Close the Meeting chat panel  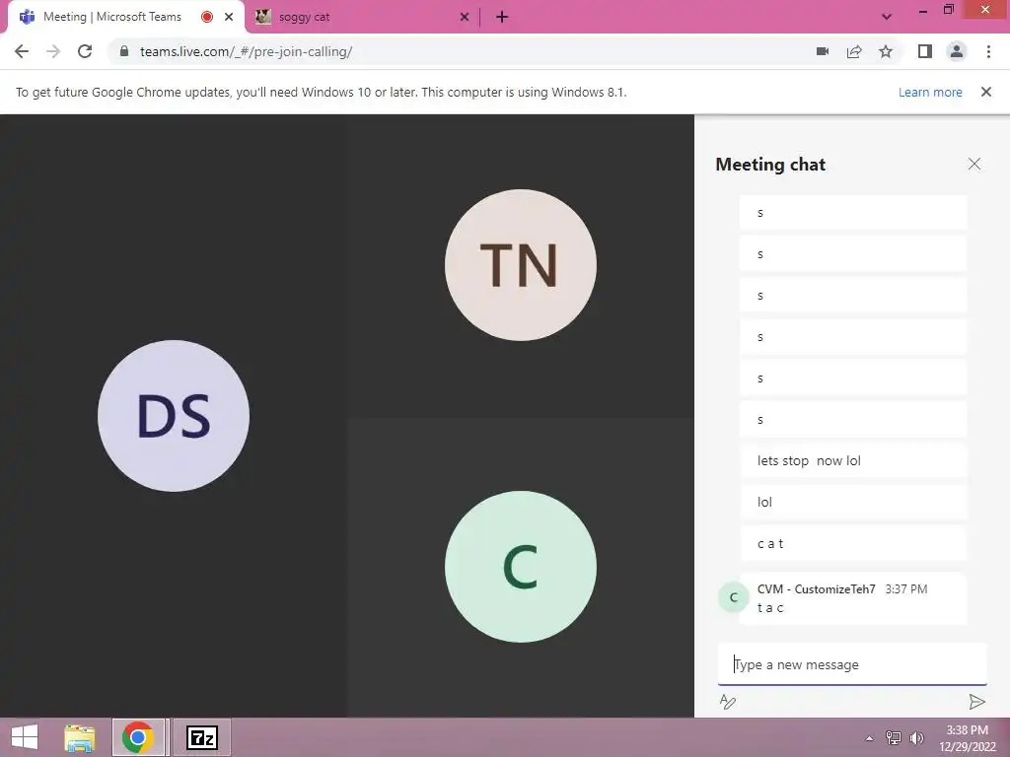click(x=974, y=165)
